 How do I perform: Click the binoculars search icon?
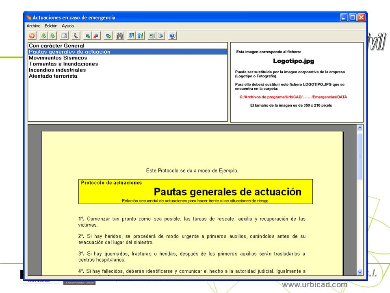coord(119,36)
